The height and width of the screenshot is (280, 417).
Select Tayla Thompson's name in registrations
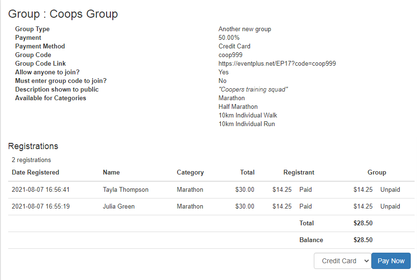coord(125,189)
